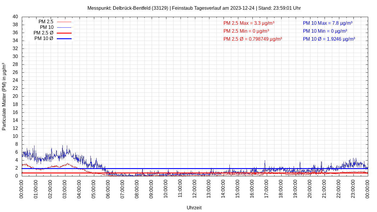
Task: Click the thin red PM 2.5 legend line
Action: click(64, 22)
